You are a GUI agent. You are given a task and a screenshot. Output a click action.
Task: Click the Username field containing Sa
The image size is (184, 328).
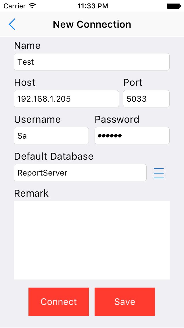click(51, 136)
